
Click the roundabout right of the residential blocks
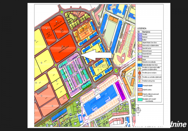pyautogui.click(x=116, y=71)
